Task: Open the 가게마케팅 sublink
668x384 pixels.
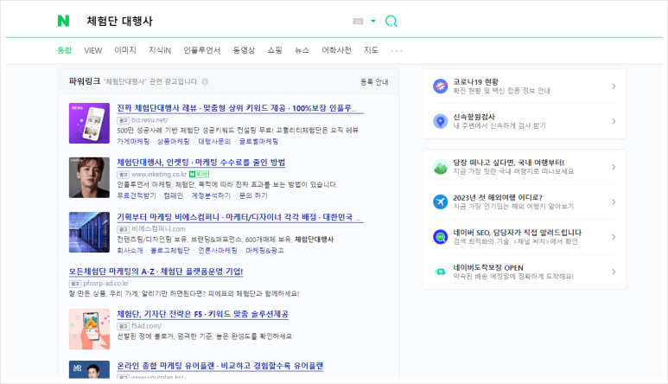Action: click(x=133, y=141)
